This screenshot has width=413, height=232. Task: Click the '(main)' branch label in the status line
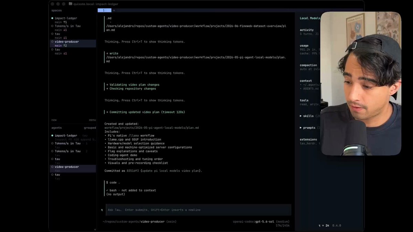(x=171, y=222)
